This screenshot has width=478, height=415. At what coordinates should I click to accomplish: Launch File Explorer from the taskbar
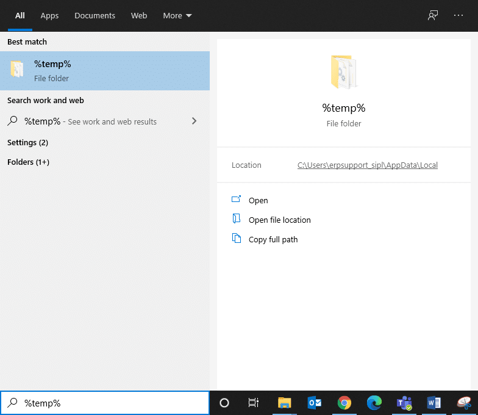[285, 403]
